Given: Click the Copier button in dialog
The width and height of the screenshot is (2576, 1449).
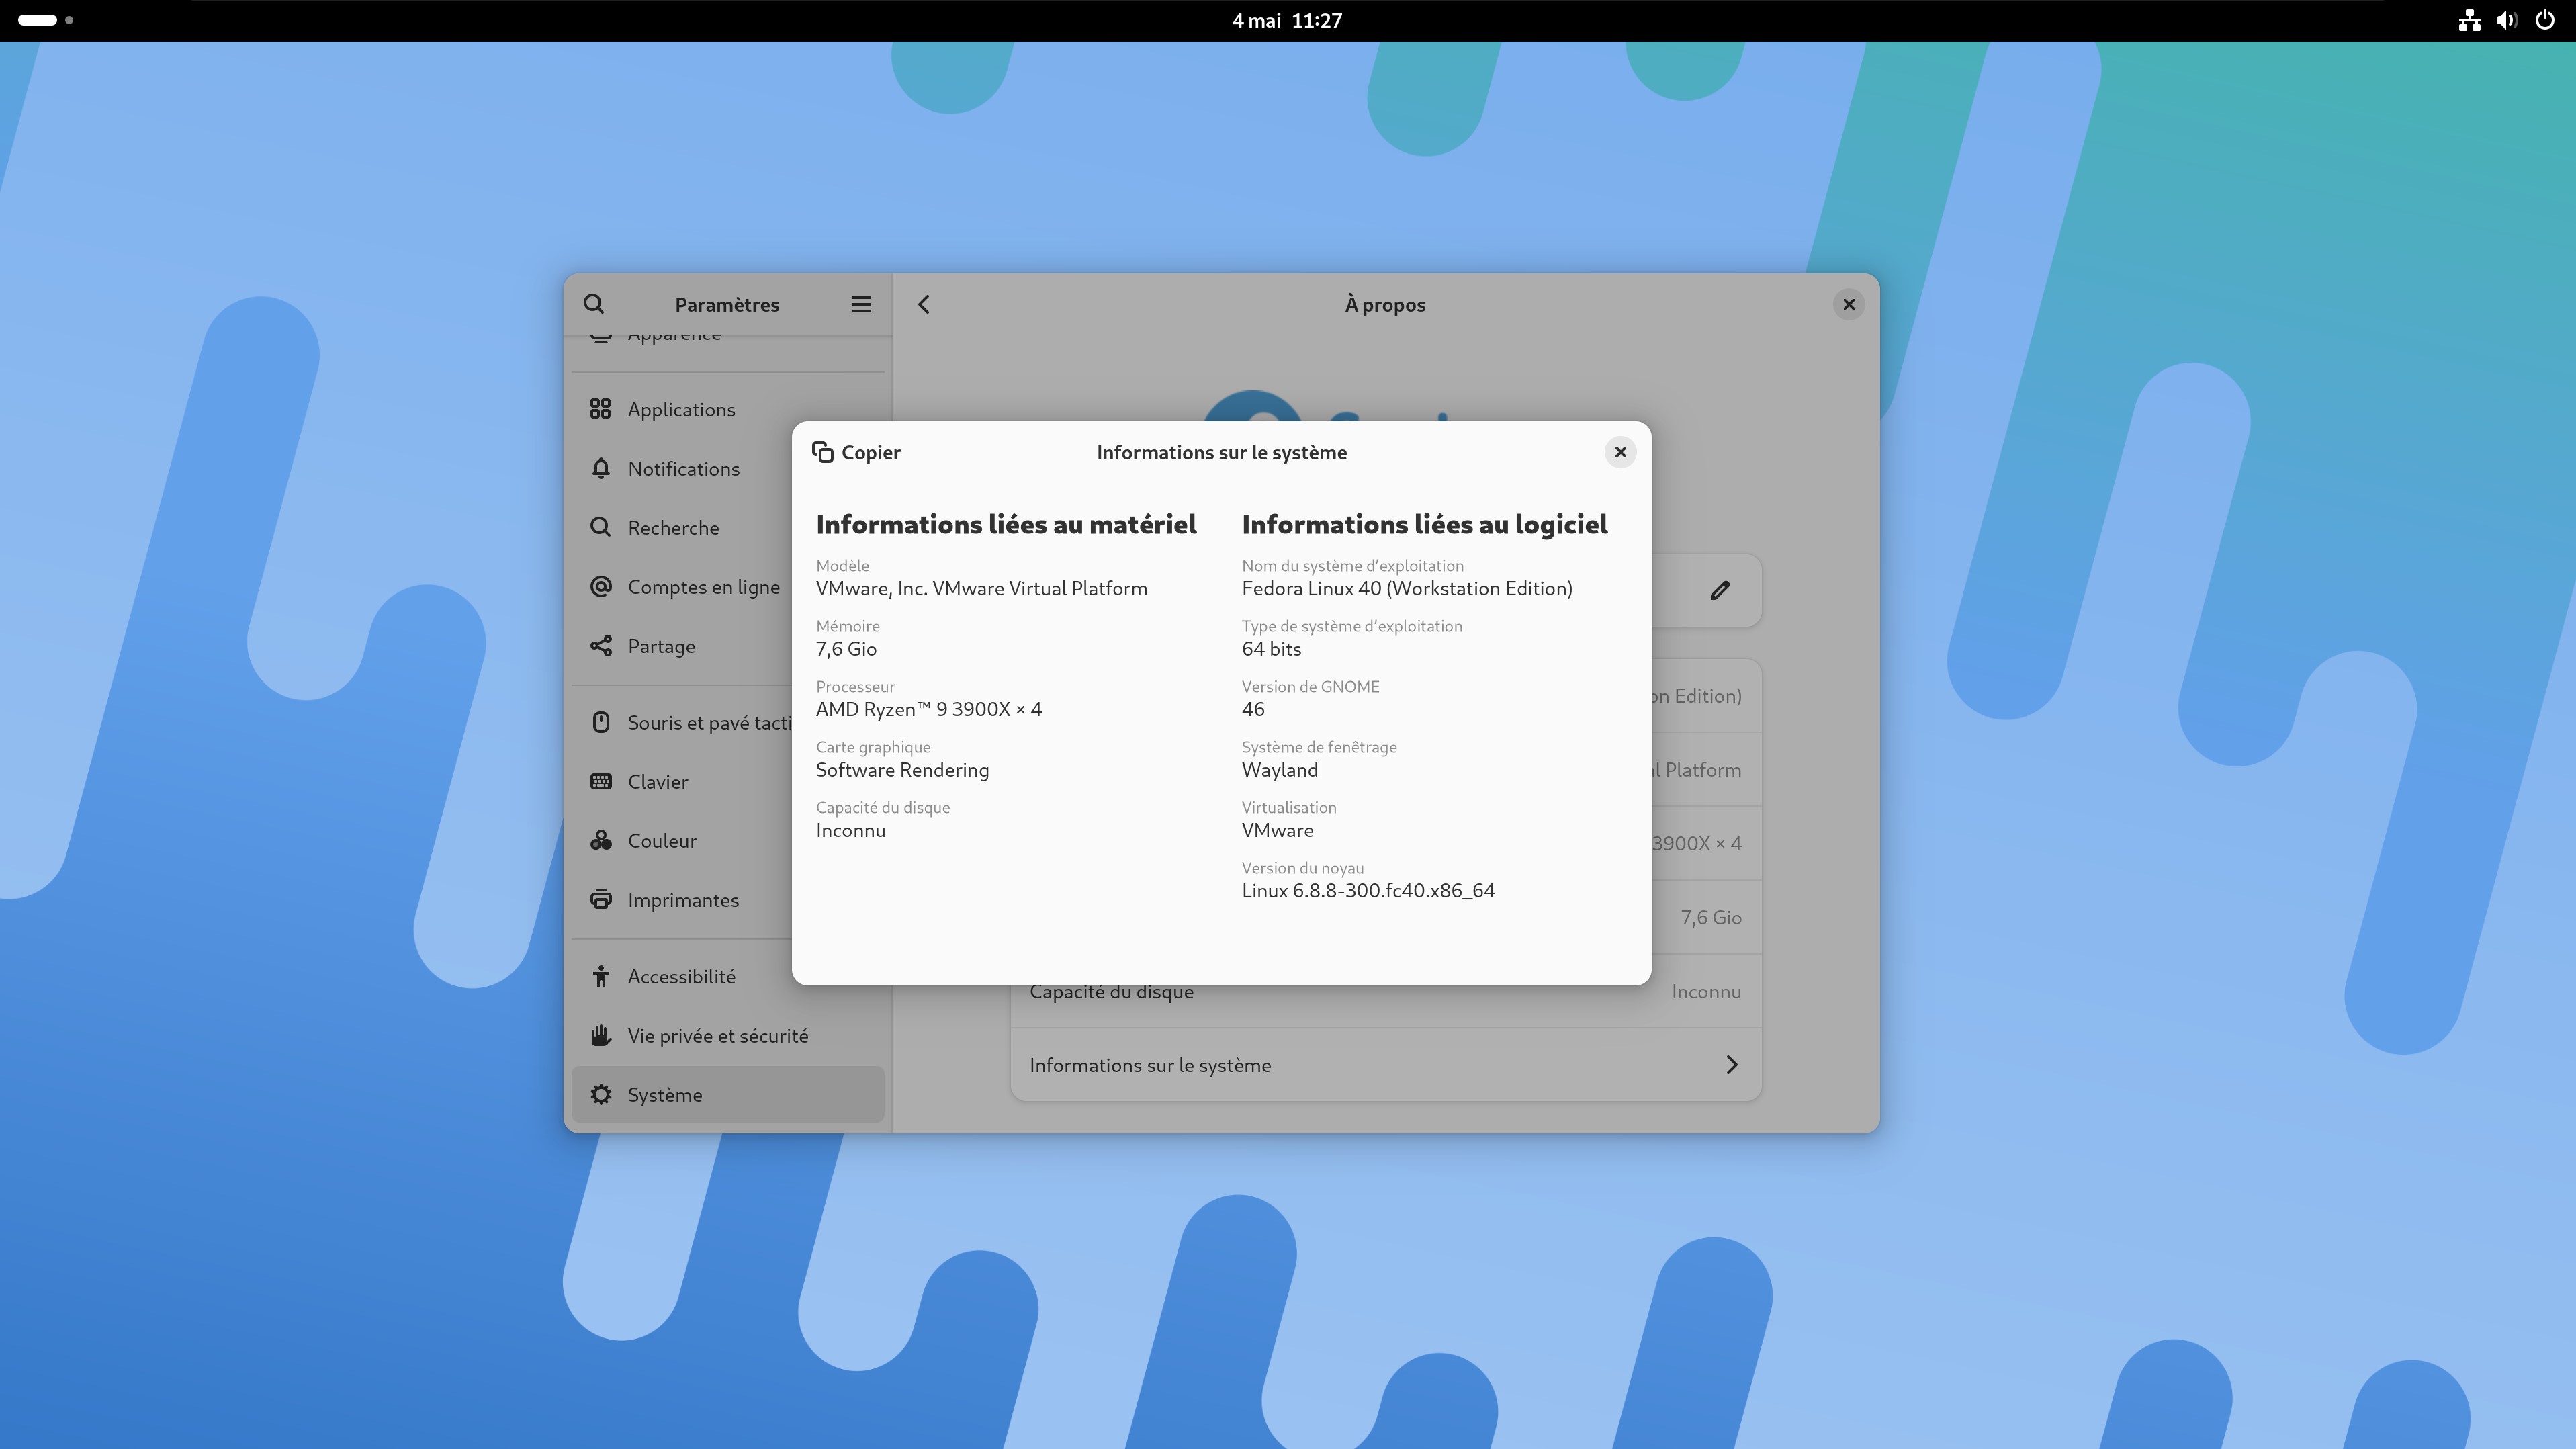Looking at the screenshot, I should tap(856, 453).
